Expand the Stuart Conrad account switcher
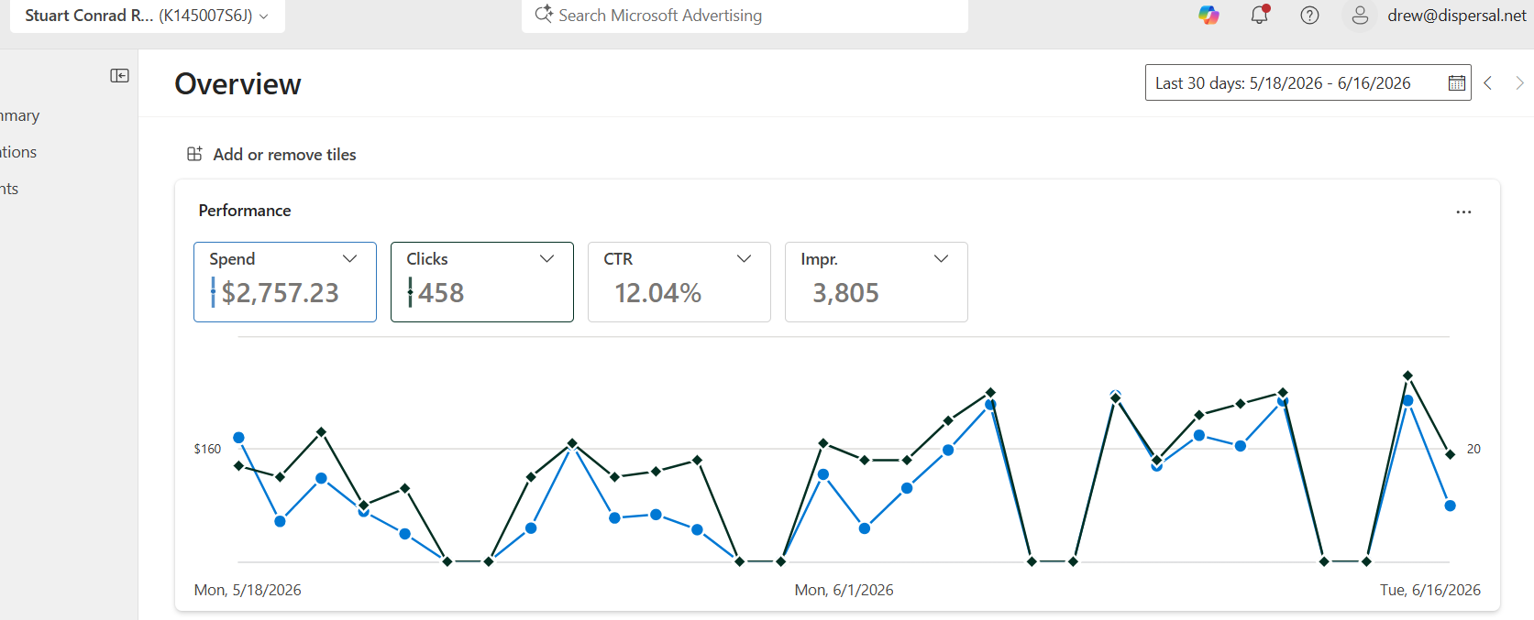This screenshot has width=1534, height=620. click(x=147, y=16)
